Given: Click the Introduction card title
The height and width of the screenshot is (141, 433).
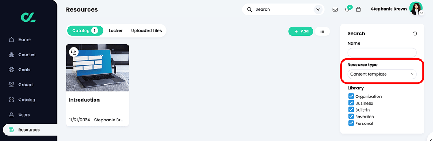Looking at the screenshot, I should [84, 100].
